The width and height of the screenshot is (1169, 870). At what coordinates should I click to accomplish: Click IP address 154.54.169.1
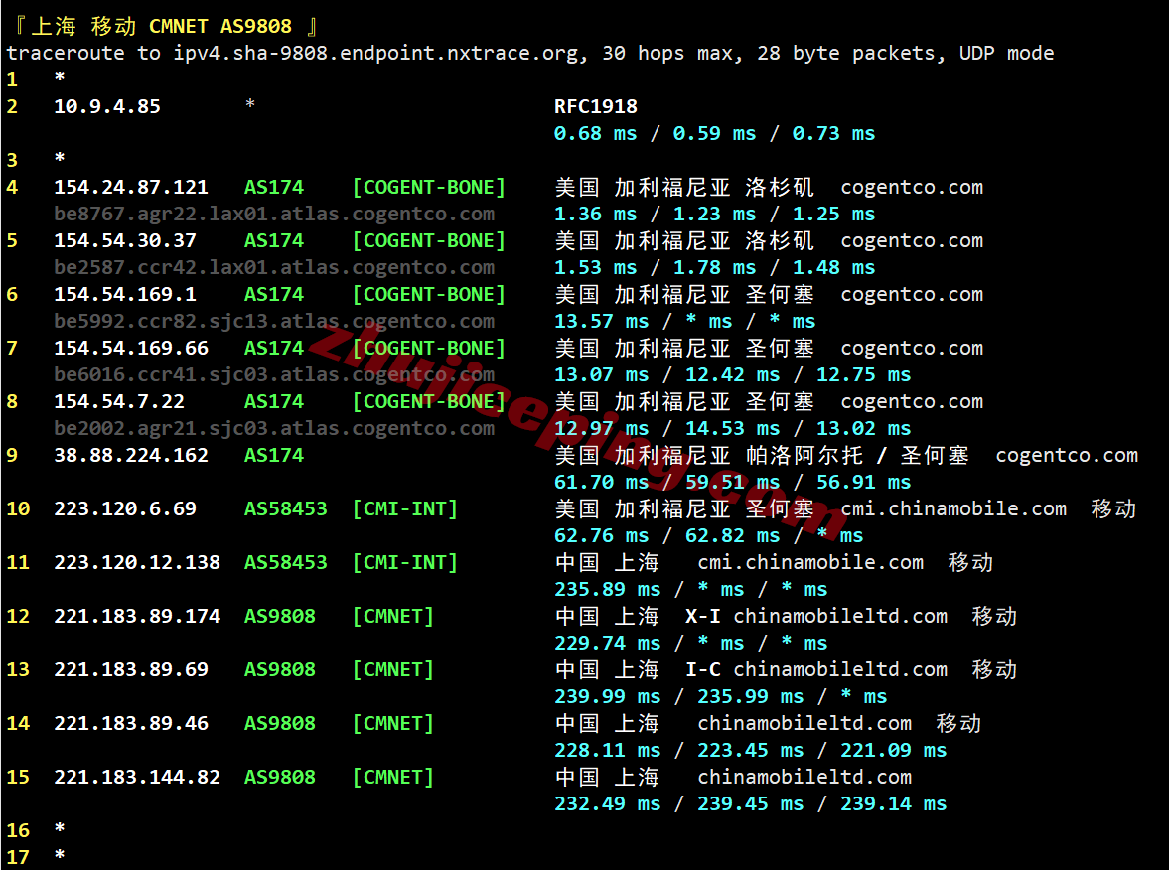[125, 295]
